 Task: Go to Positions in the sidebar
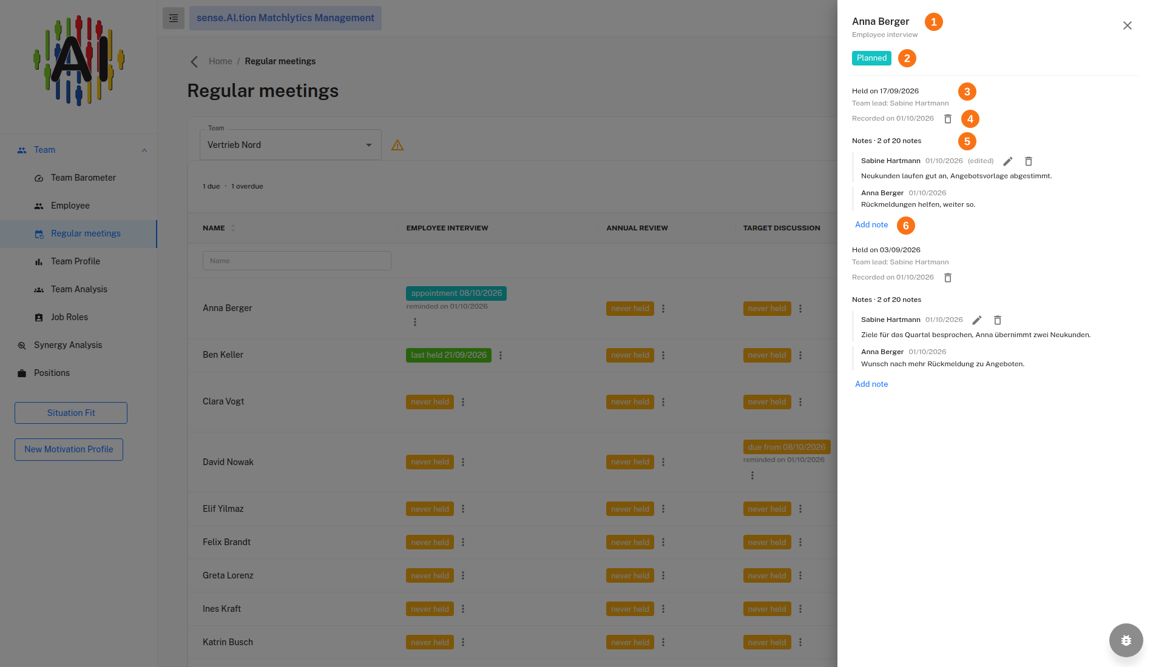pos(52,373)
